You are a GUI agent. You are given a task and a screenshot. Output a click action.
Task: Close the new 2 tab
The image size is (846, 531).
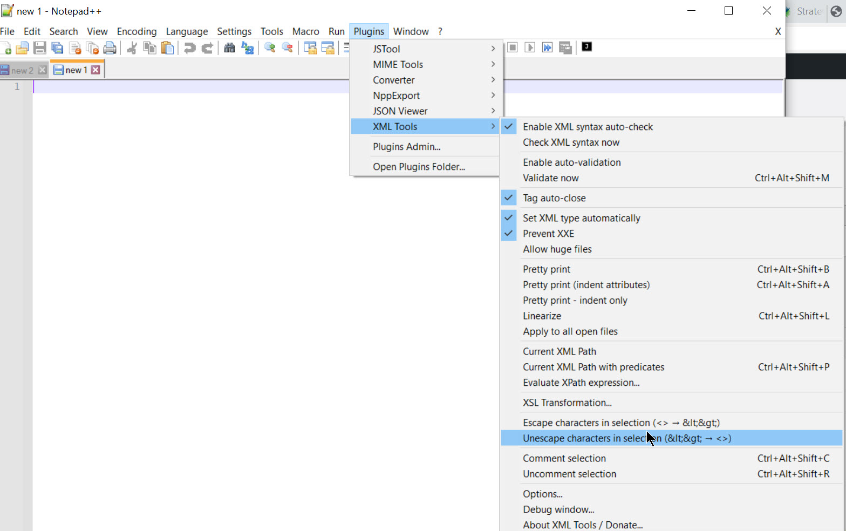click(42, 70)
